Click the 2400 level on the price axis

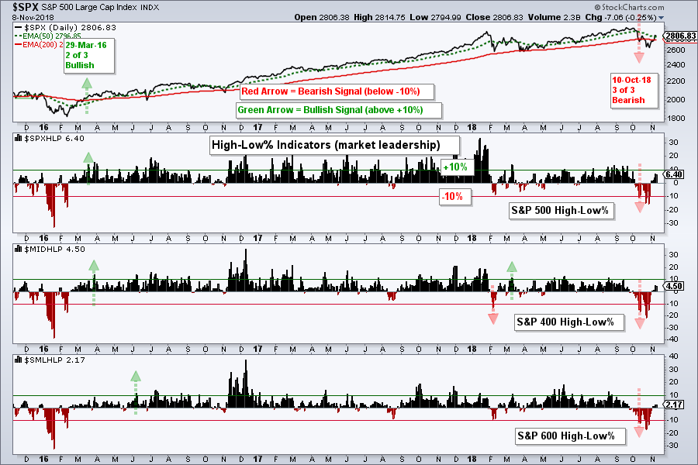(676, 65)
